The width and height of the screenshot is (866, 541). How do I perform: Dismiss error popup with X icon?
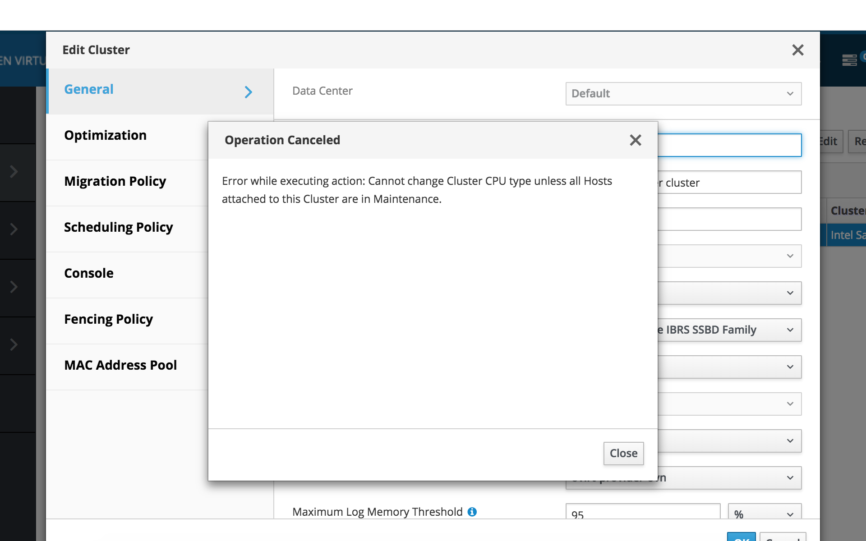[x=635, y=140]
